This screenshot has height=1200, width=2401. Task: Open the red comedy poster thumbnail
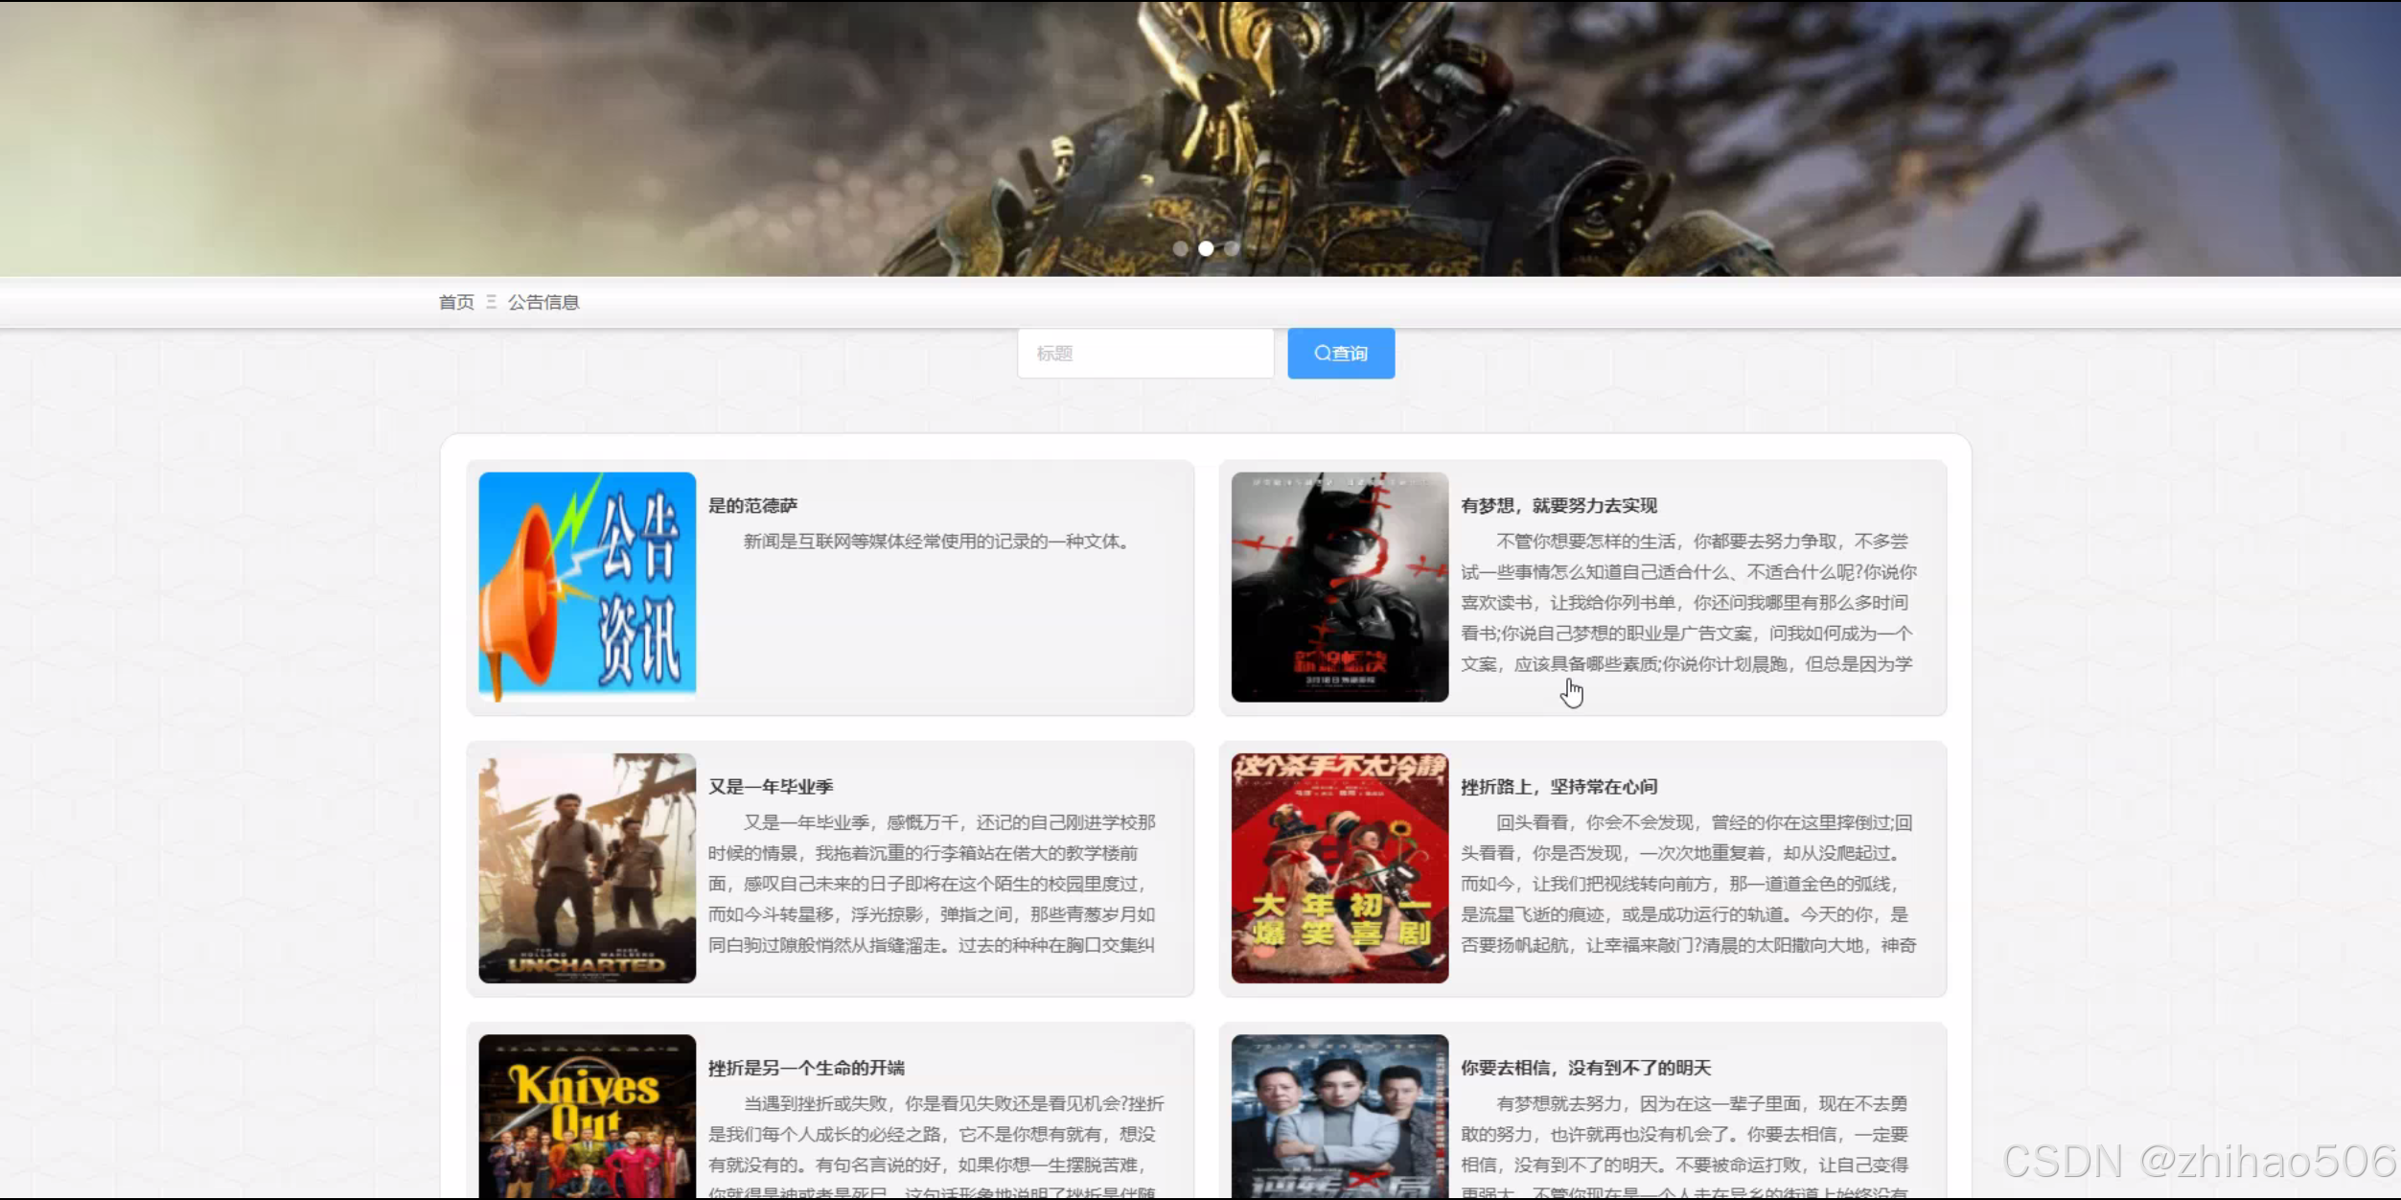click(1339, 867)
